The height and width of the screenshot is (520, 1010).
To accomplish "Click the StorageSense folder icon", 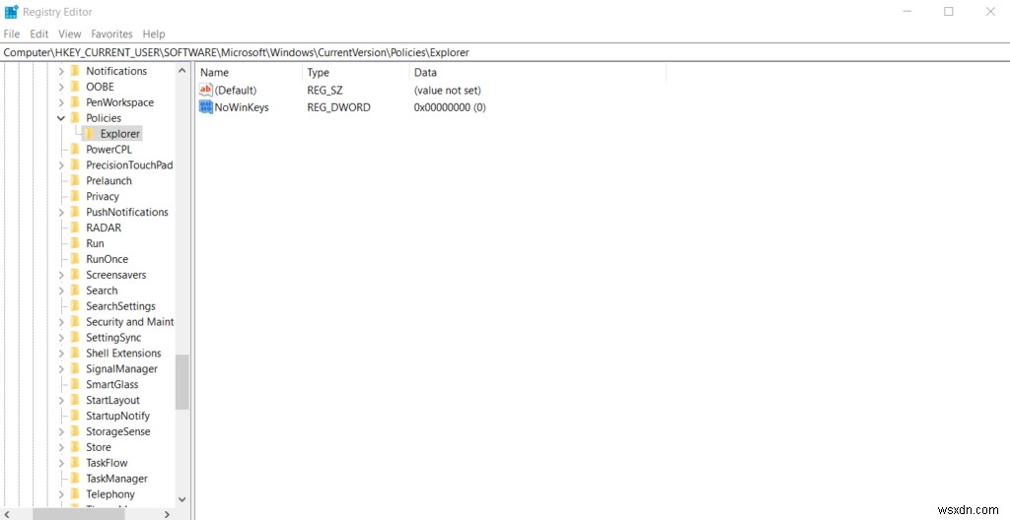I will pyautogui.click(x=75, y=431).
